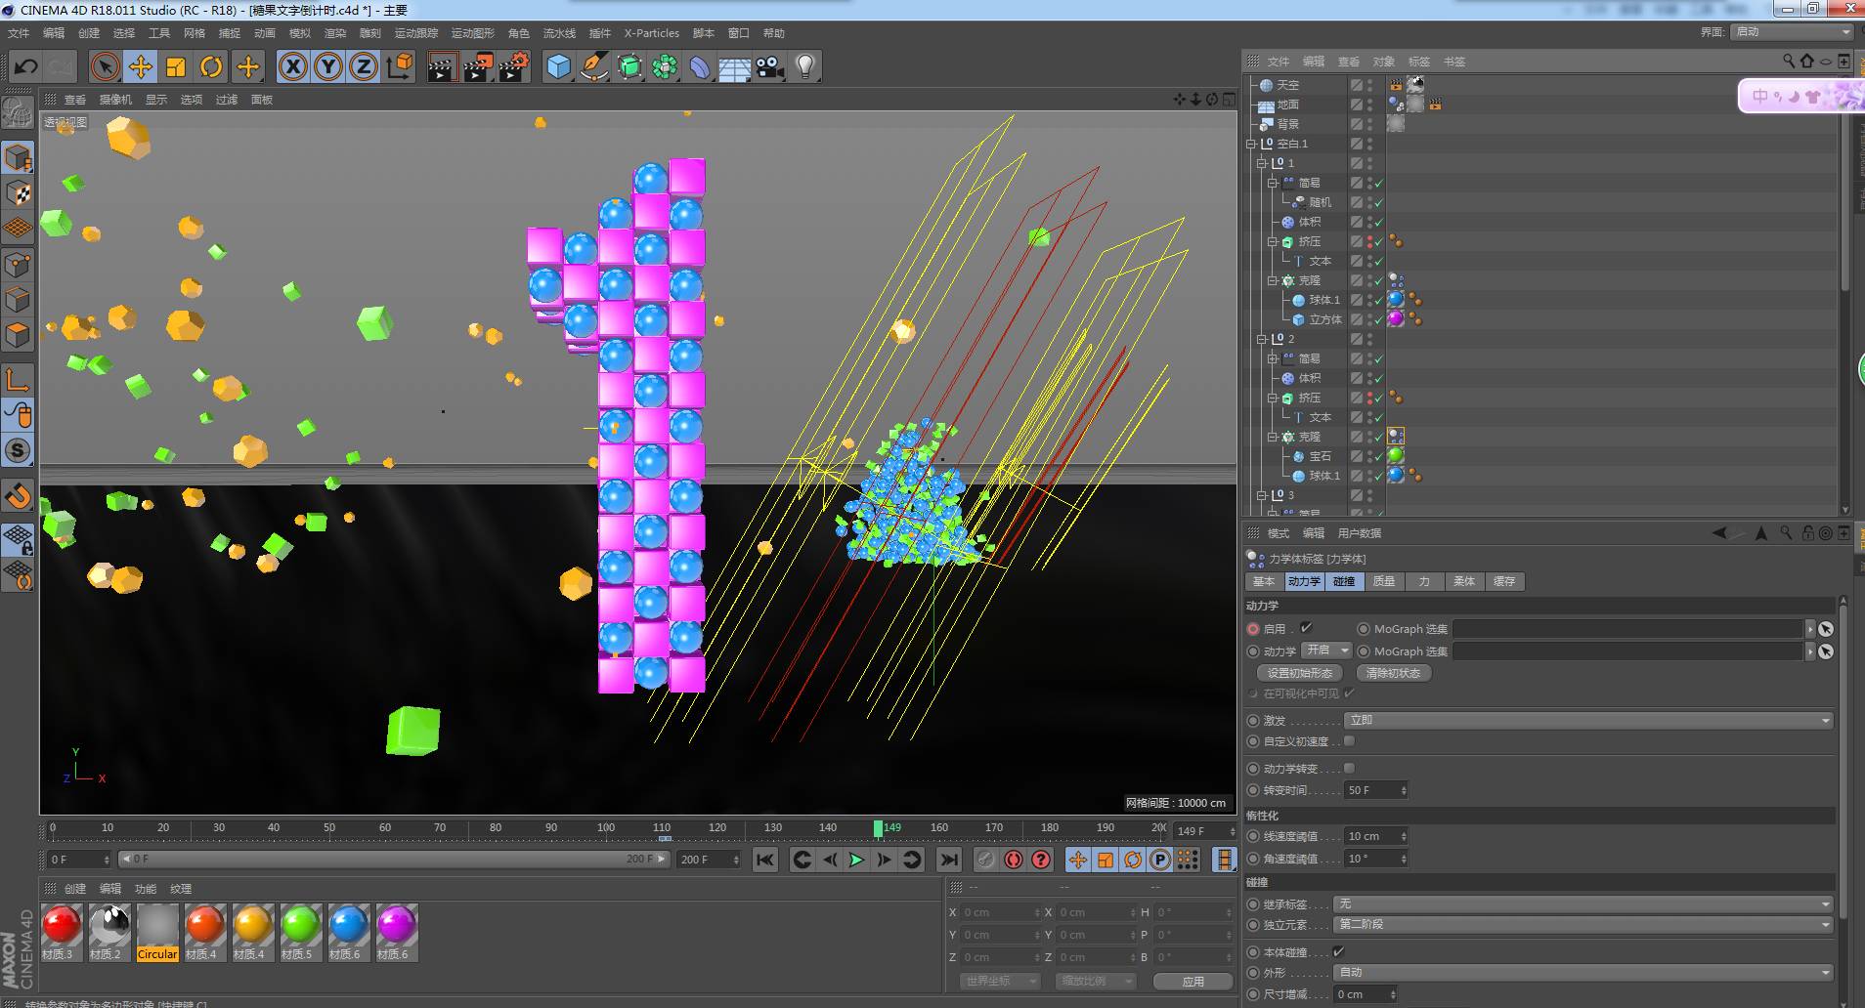The width and height of the screenshot is (1865, 1008).
Task: Click the Undo arrow icon
Action: tap(26, 67)
